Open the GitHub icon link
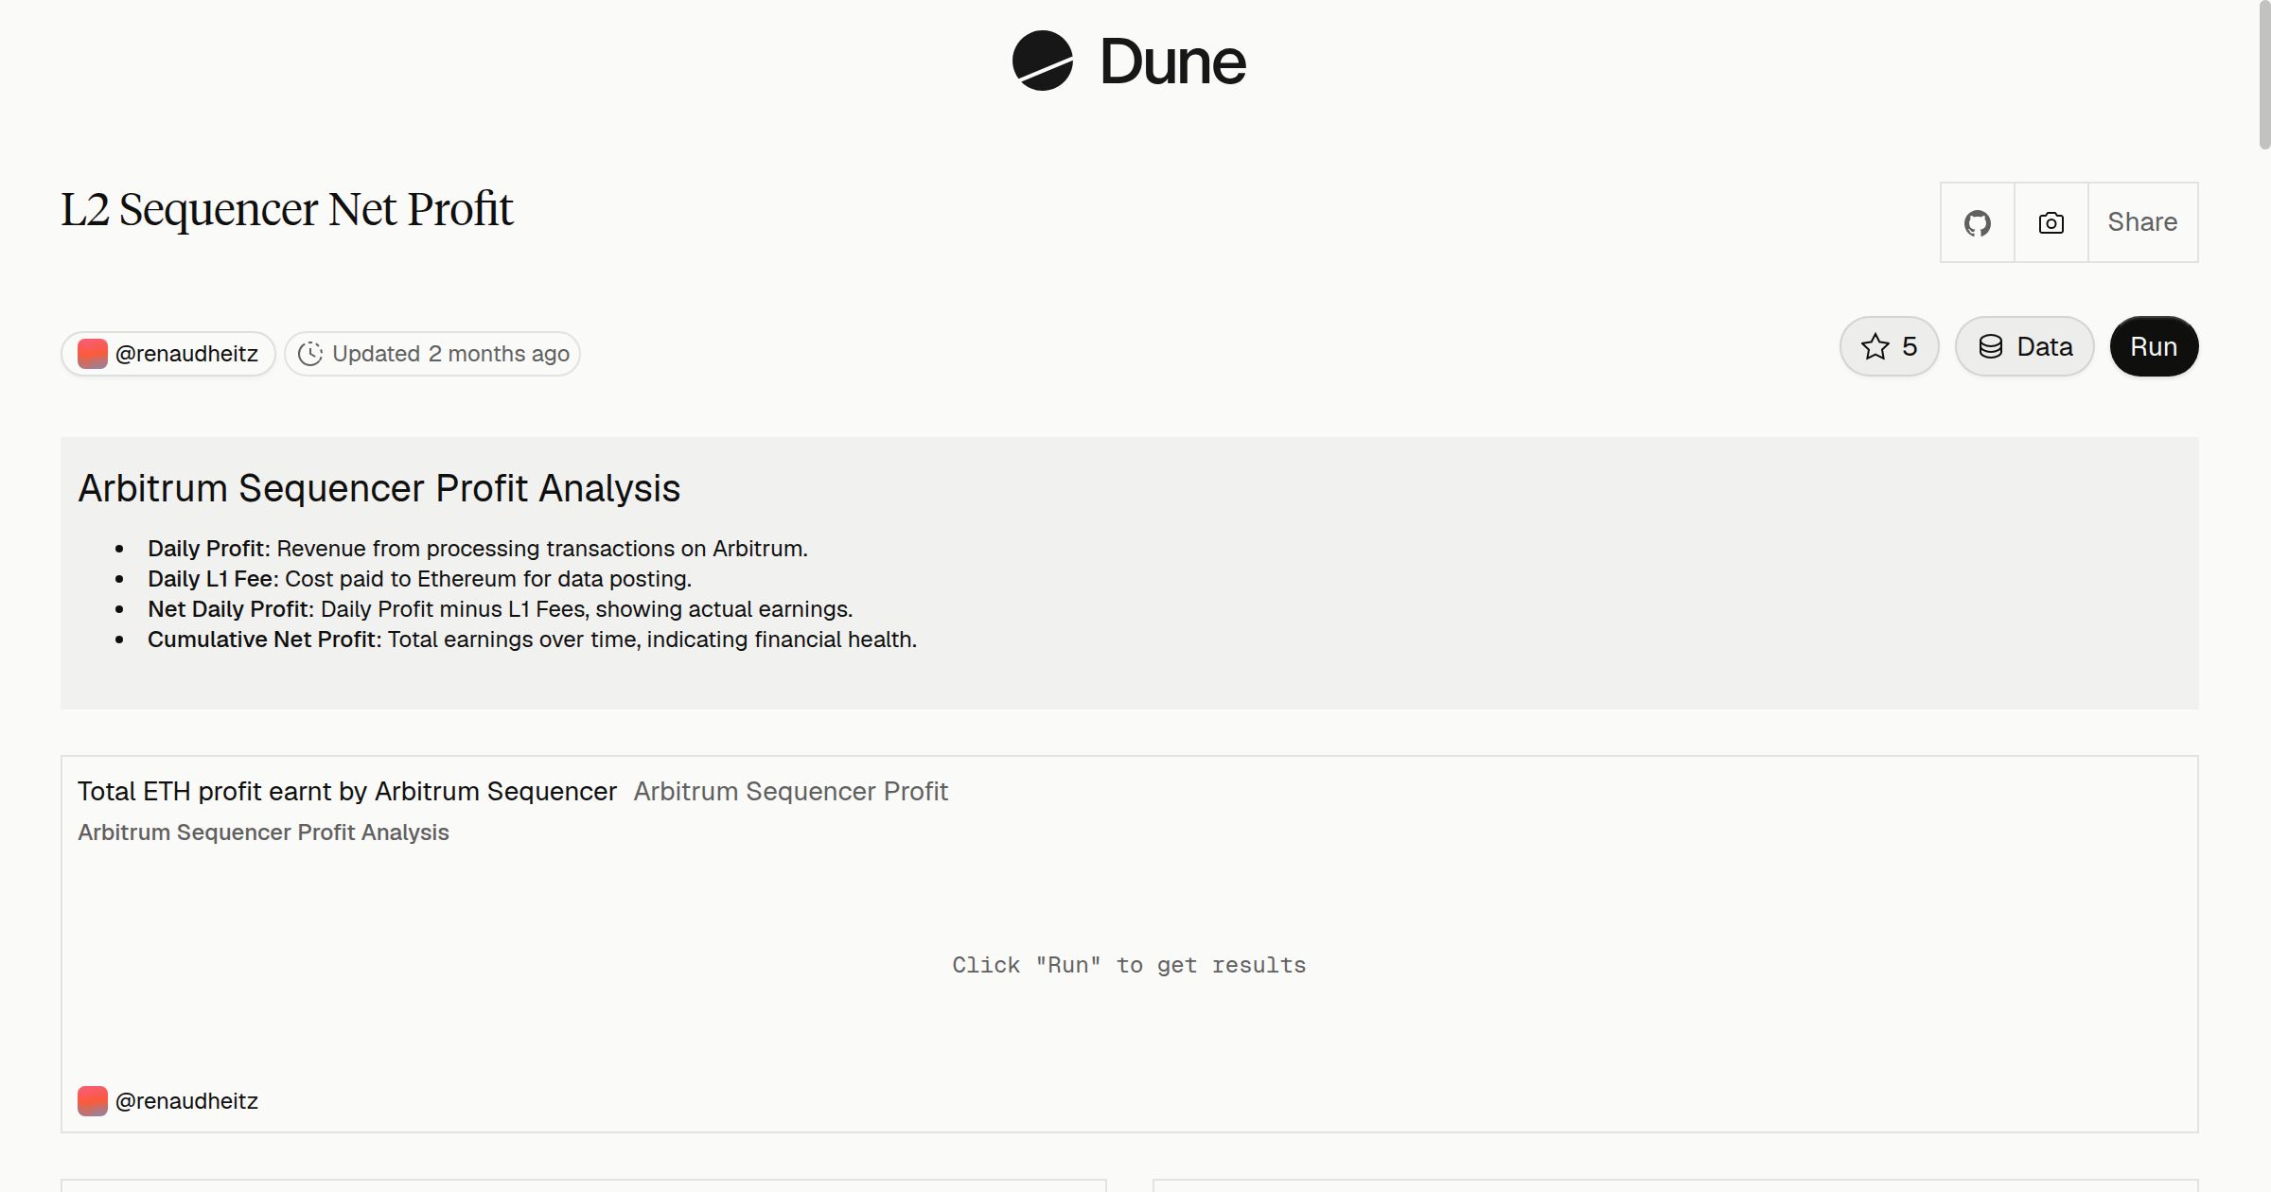 pyautogui.click(x=1977, y=222)
